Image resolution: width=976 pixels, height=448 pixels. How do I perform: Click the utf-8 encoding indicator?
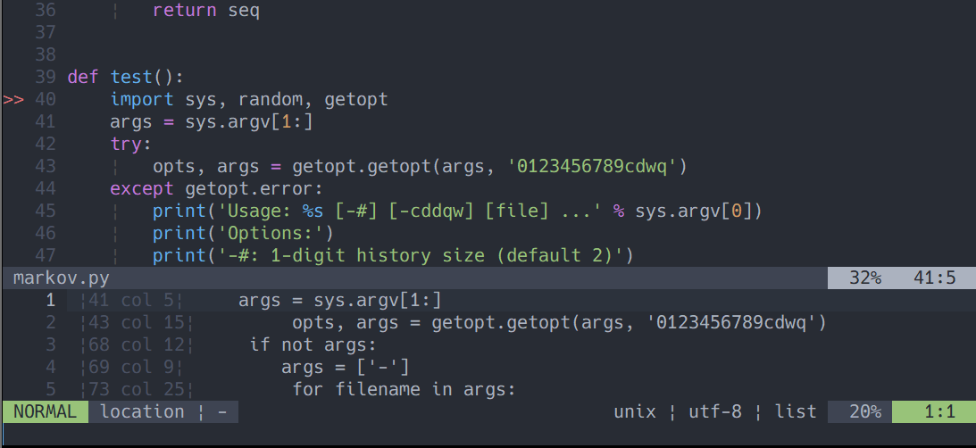tap(715, 412)
